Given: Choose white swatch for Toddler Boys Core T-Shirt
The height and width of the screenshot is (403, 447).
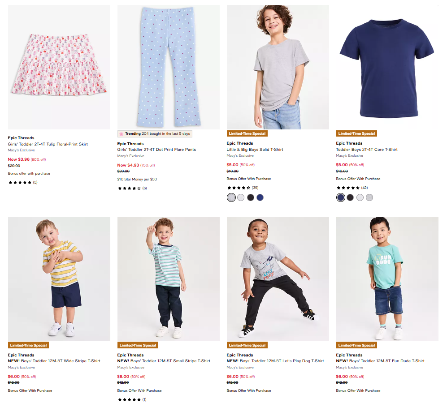Looking at the screenshot, I should click(x=360, y=197).
